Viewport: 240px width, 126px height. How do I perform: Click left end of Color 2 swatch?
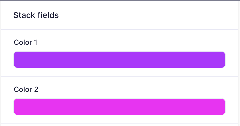[17, 107]
